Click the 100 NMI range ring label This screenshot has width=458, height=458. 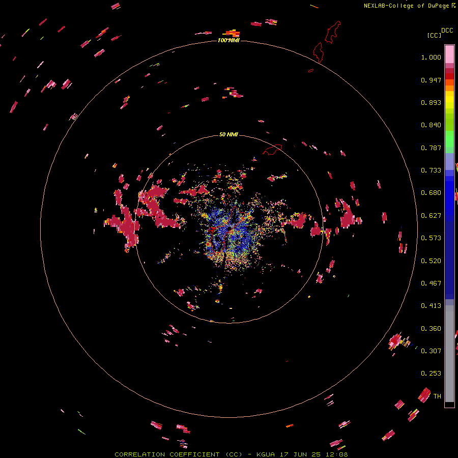tap(228, 40)
